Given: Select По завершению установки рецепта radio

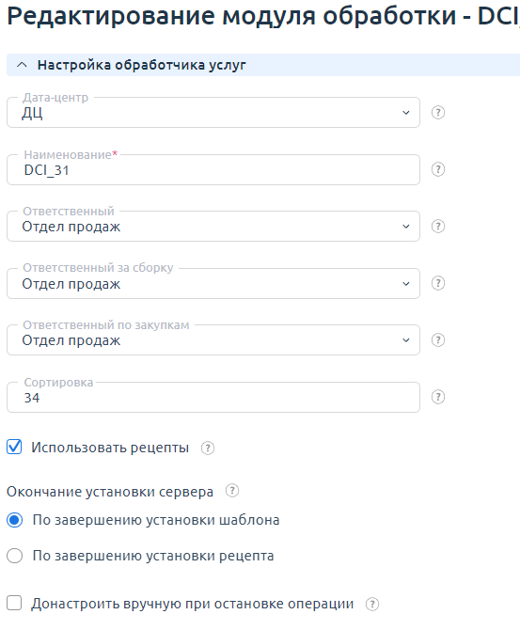Looking at the screenshot, I should (x=14, y=556).
